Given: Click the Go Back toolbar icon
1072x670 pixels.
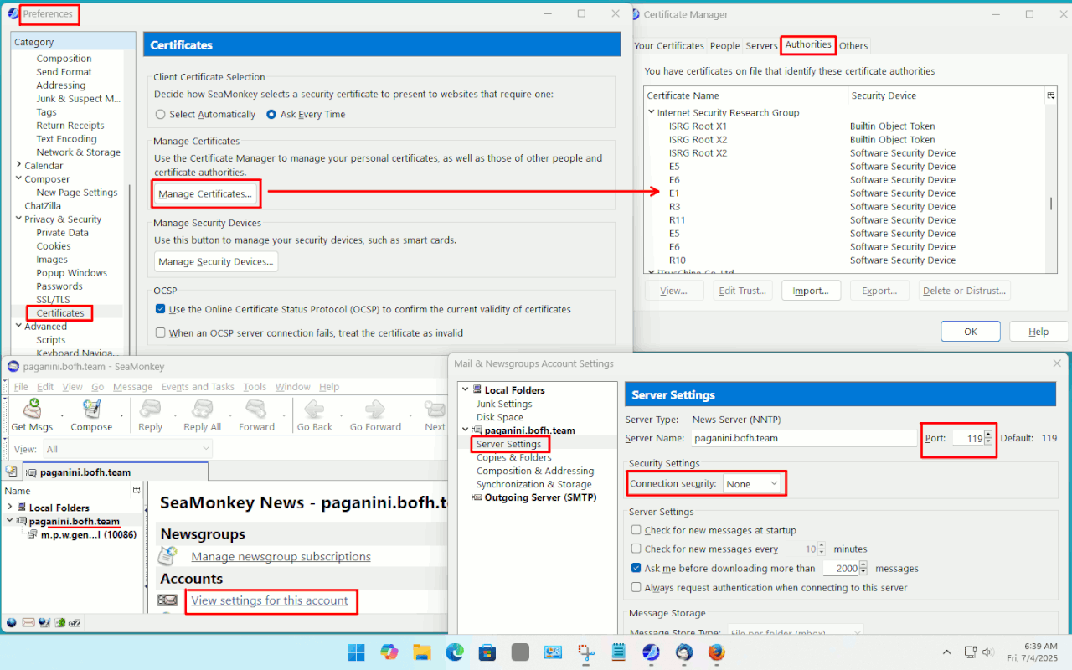Looking at the screenshot, I should point(315,410).
